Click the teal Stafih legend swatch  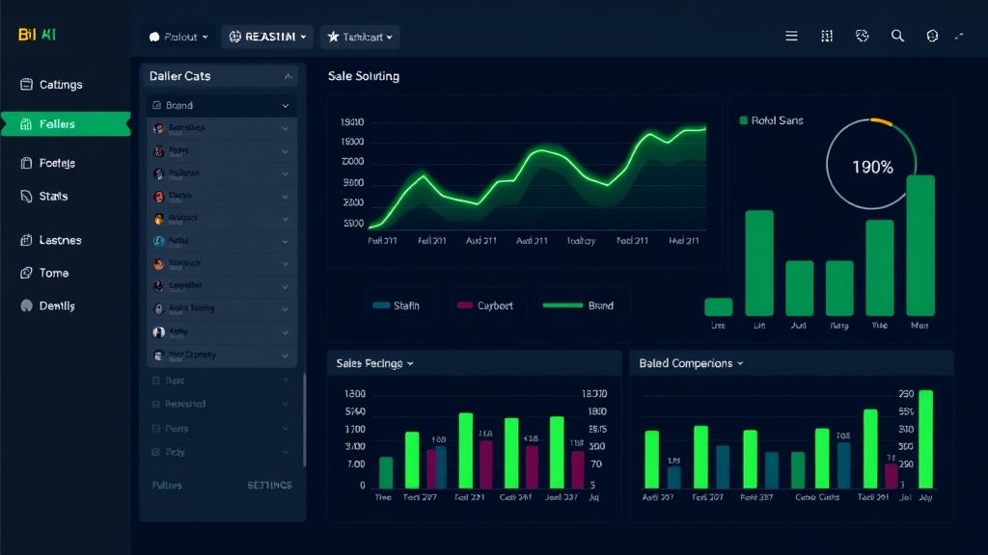point(381,305)
